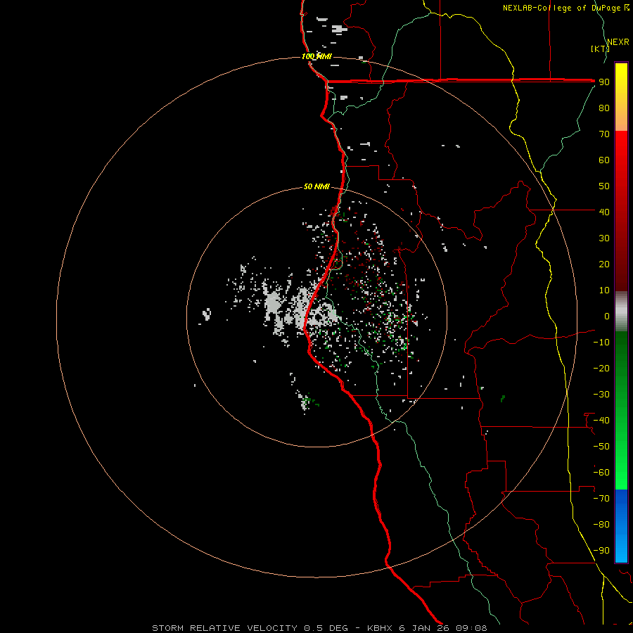The height and width of the screenshot is (633, 633).
Task: Click the [KT] units label above the scale
Action: [x=600, y=49]
